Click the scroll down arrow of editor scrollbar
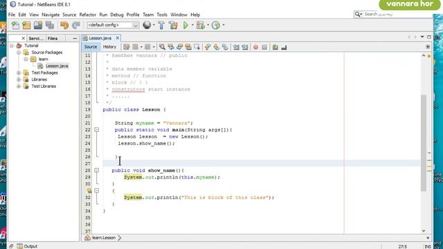Viewport: 443px width, 249px height. 423,230
